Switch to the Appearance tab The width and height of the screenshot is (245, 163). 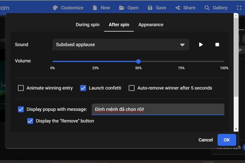[x=151, y=25]
